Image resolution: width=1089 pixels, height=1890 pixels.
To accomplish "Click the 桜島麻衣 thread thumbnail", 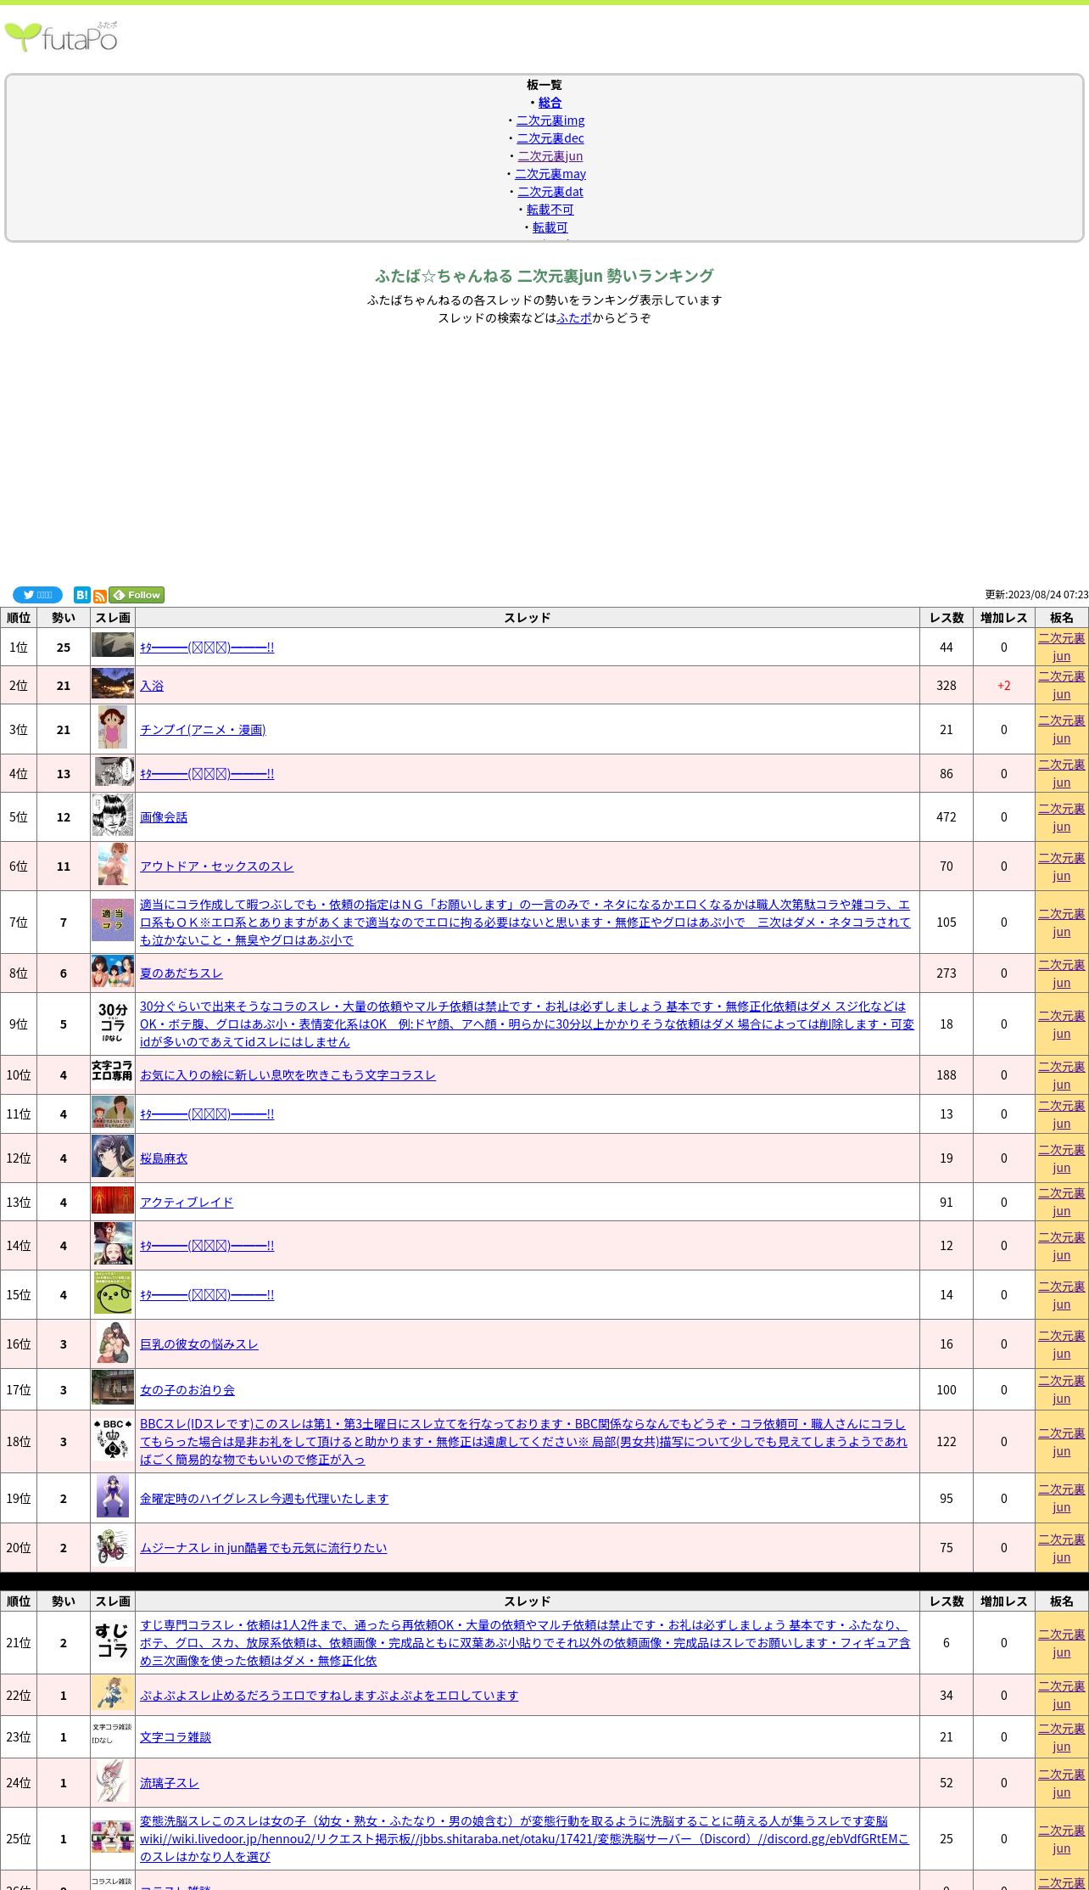I will 113,1156.
